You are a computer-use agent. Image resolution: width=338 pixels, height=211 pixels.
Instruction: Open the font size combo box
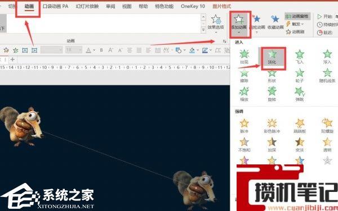[x=74, y=50]
